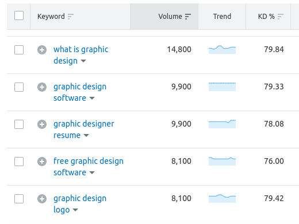Open the 'graphic designer resume' keyword link
Viewport: 299px width, 224px height.
84,129
